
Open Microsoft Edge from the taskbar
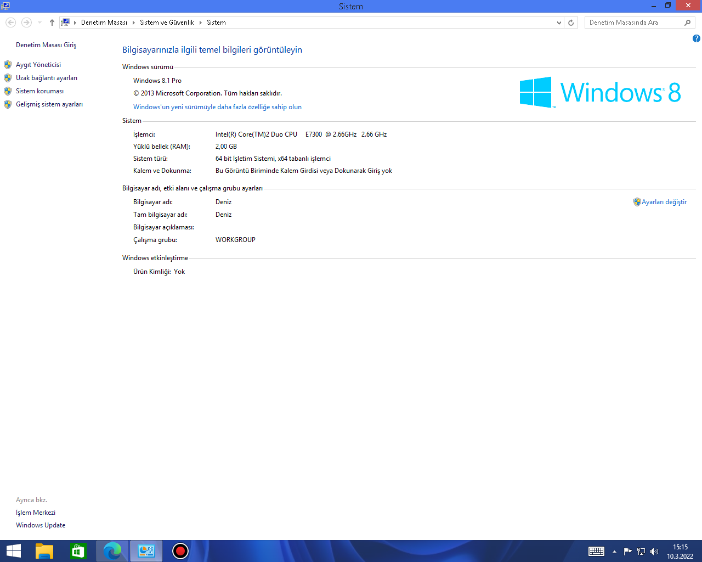coord(112,551)
